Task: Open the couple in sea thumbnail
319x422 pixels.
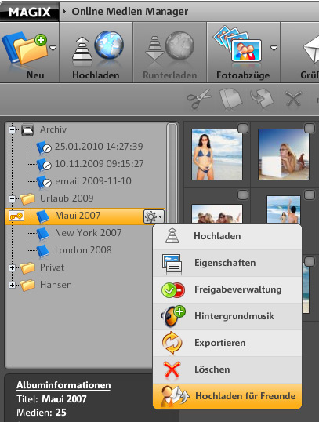Action: [x=284, y=209]
